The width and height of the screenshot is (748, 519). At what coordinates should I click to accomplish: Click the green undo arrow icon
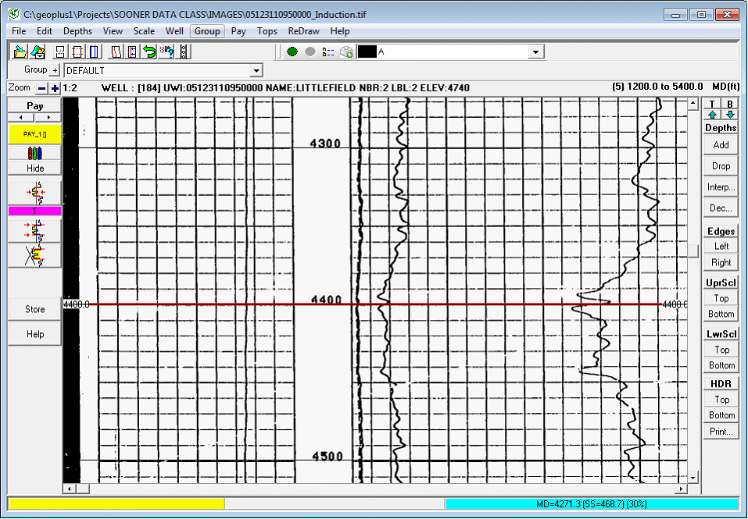pyautogui.click(x=149, y=52)
